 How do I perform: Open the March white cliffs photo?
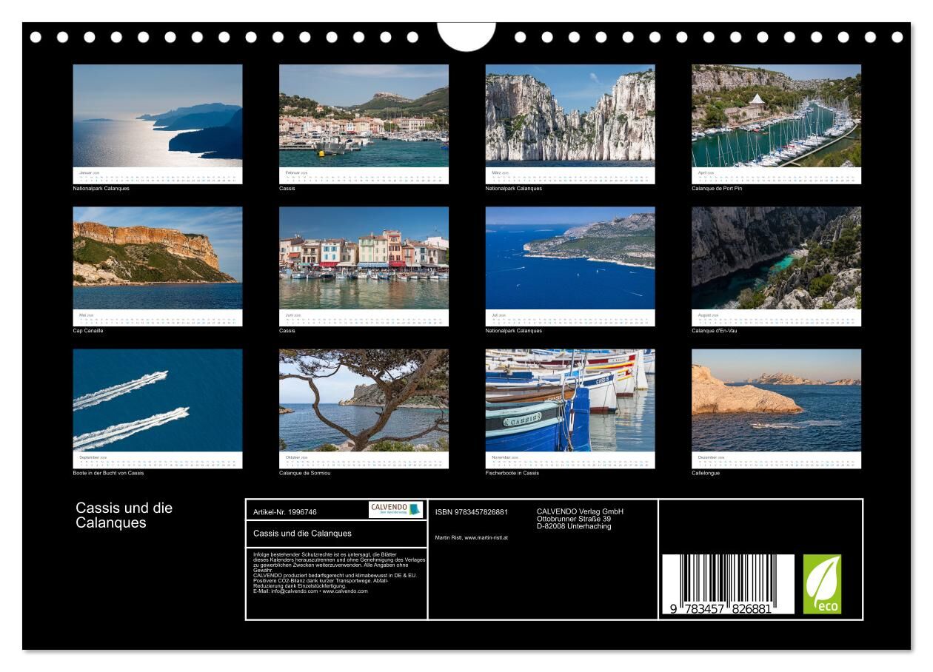tap(569, 116)
